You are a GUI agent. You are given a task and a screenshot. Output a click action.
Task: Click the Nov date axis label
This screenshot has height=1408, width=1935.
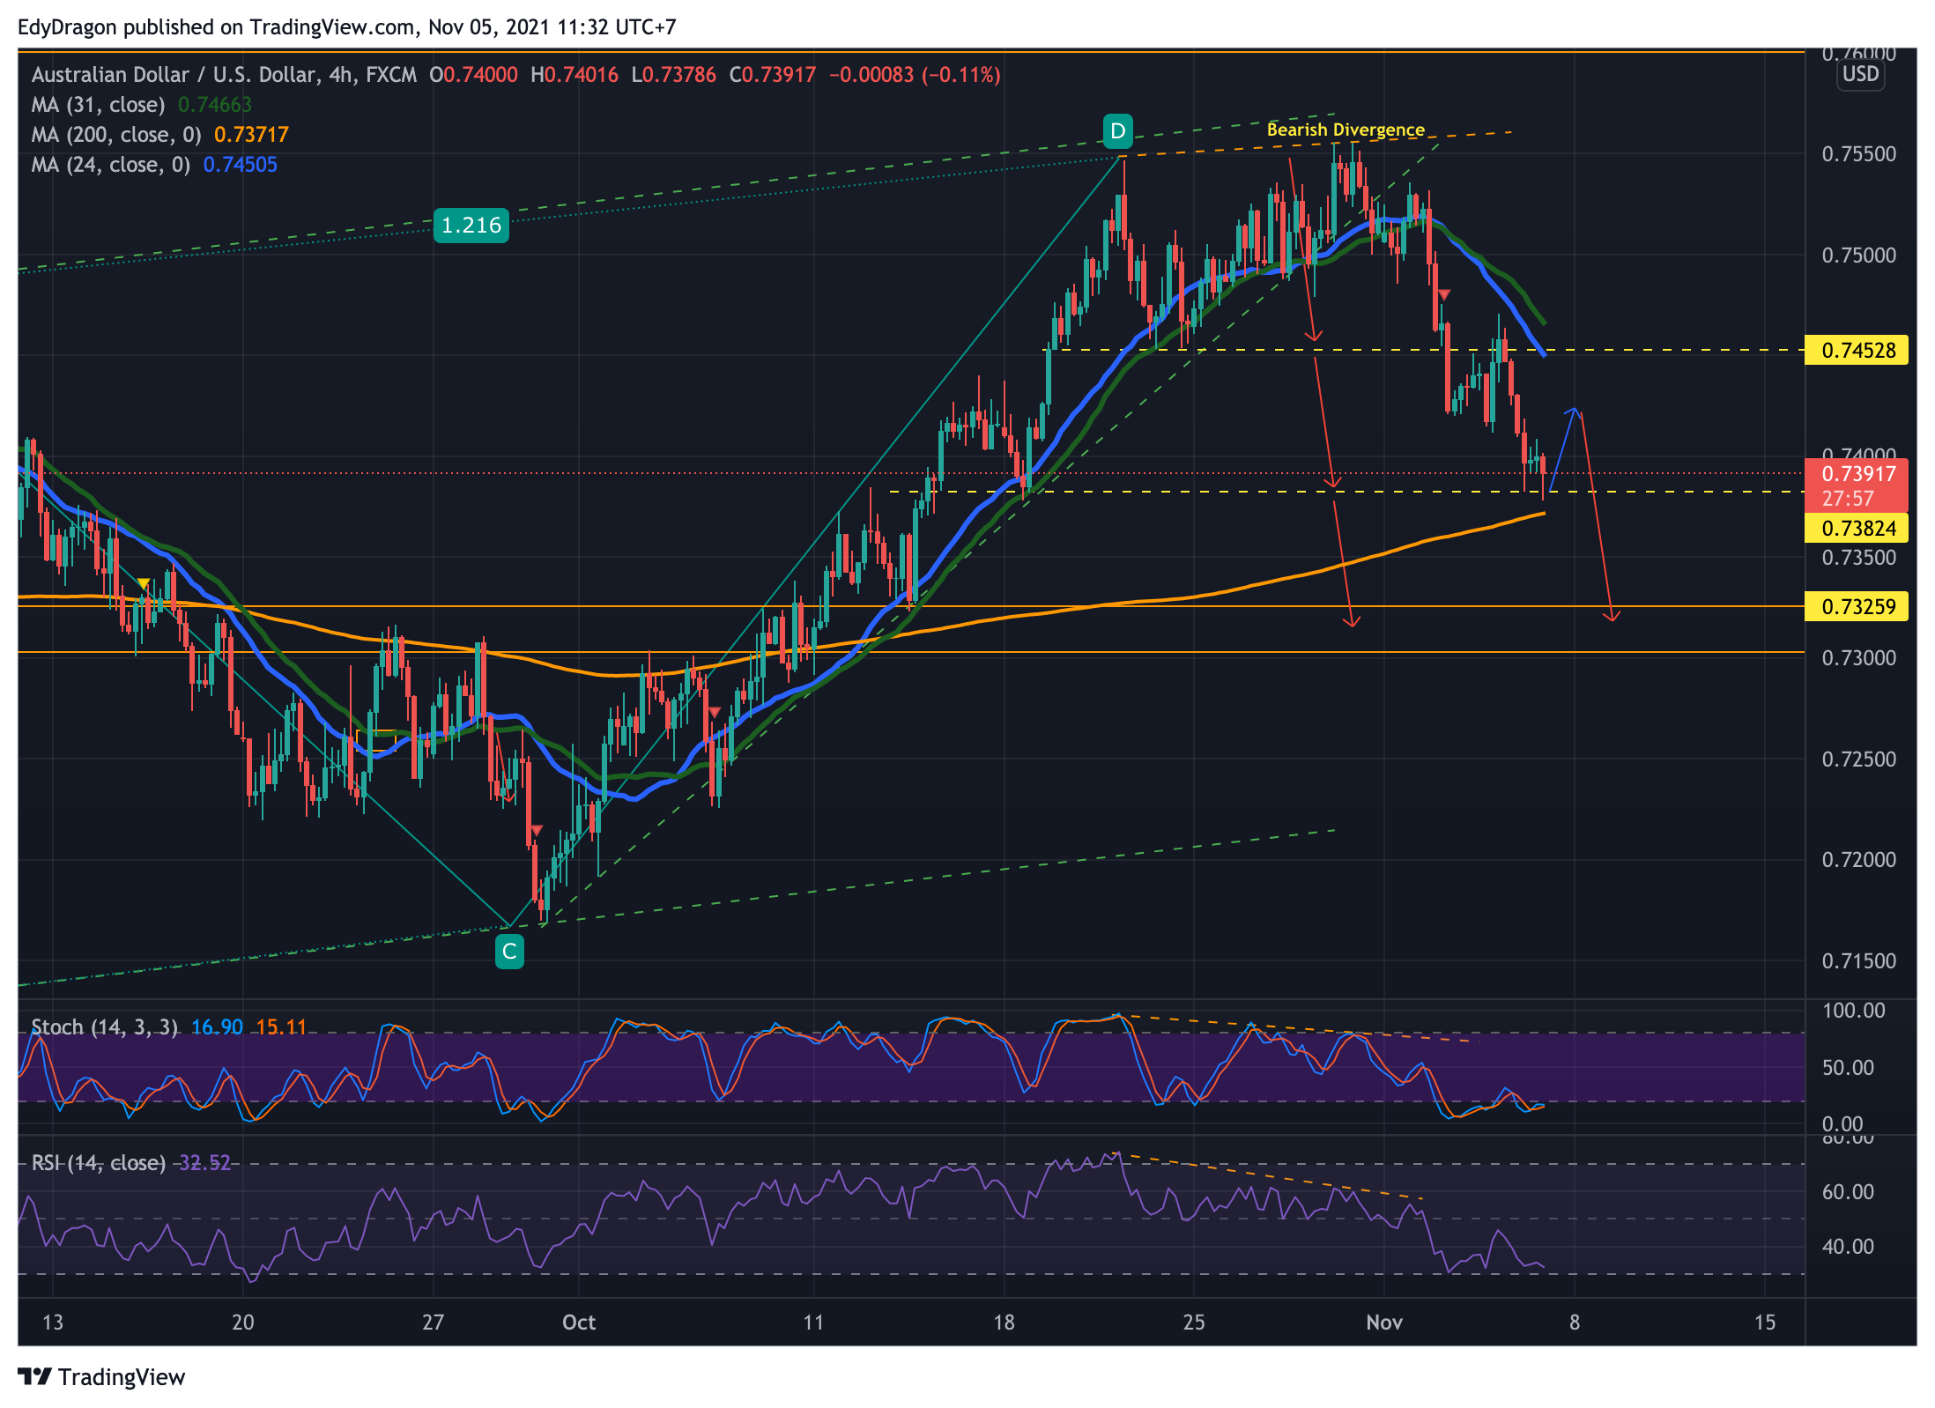[x=1384, y=1323]
